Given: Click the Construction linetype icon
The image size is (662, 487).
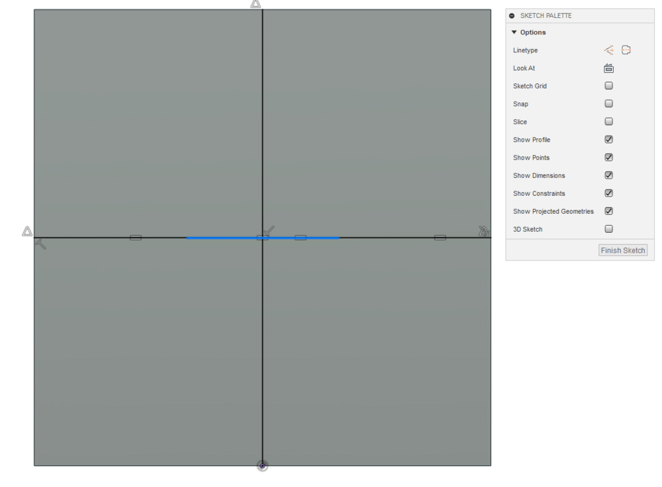Looking at the screenshot, I should 608,50.
